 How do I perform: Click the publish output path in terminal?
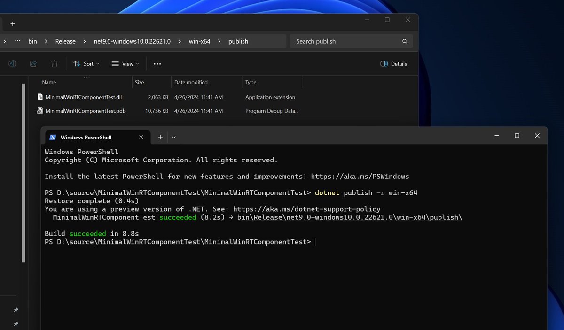(x=350, y=217)
